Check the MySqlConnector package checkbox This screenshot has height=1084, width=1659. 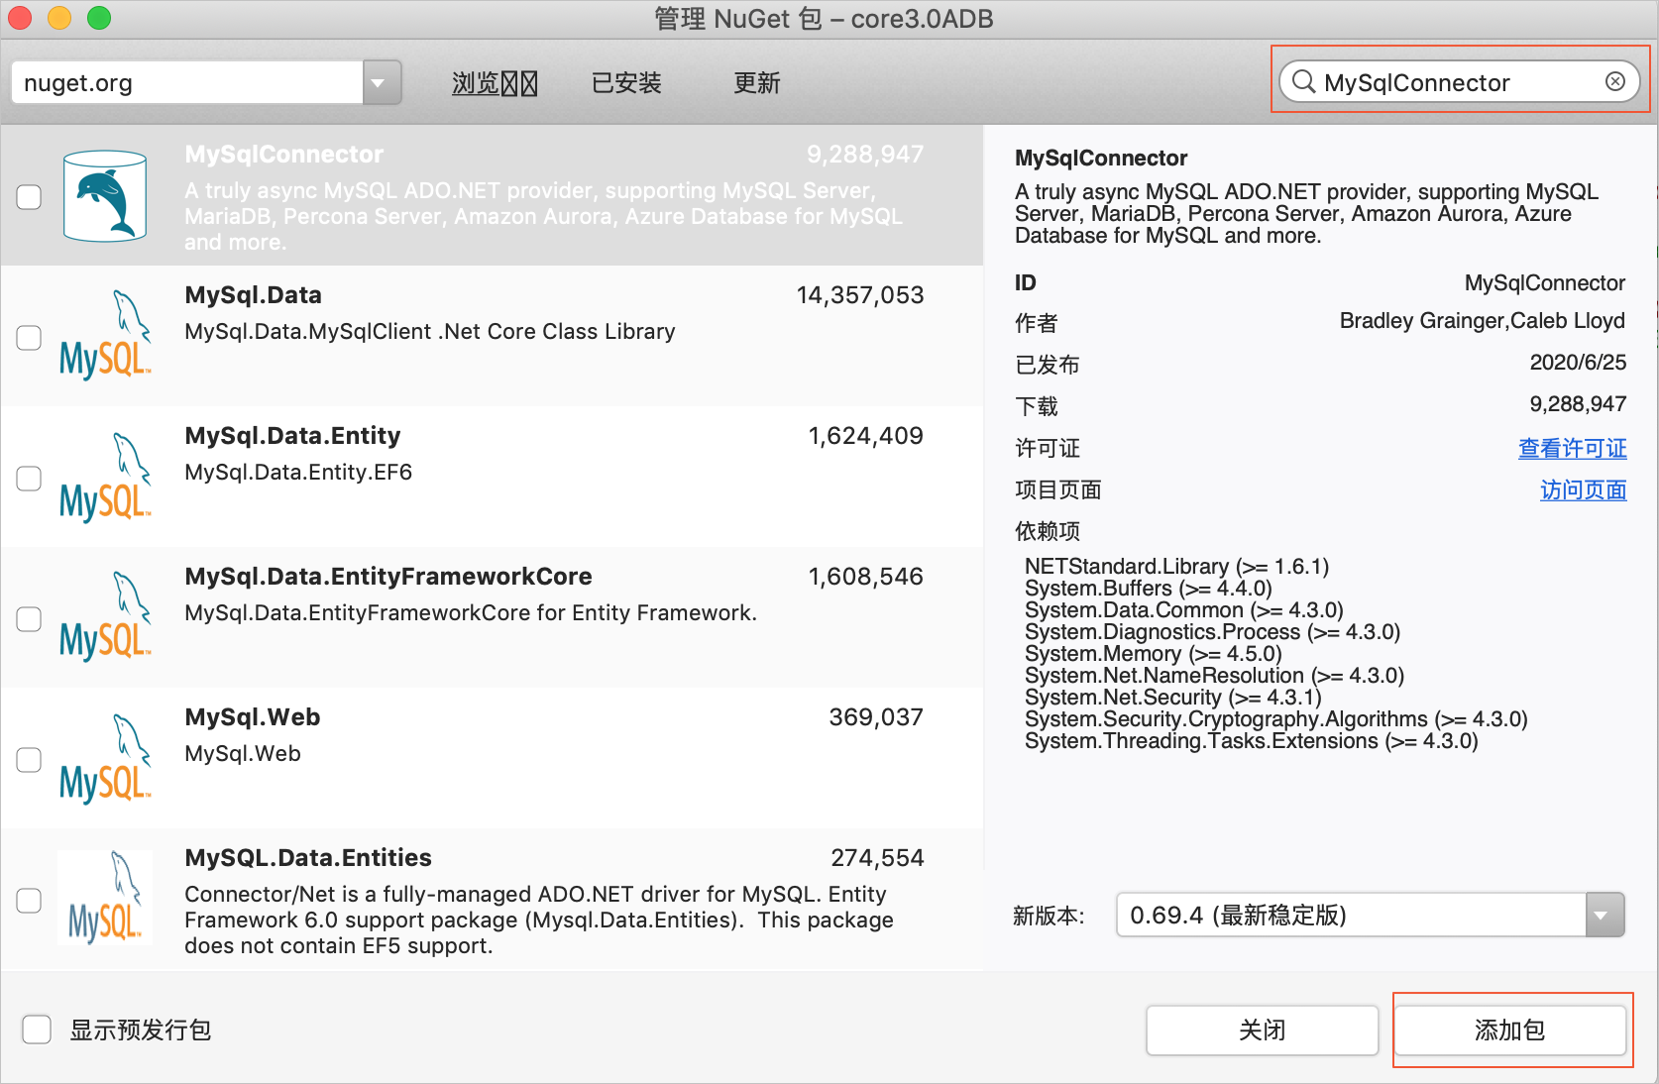[x=29, y=196]
